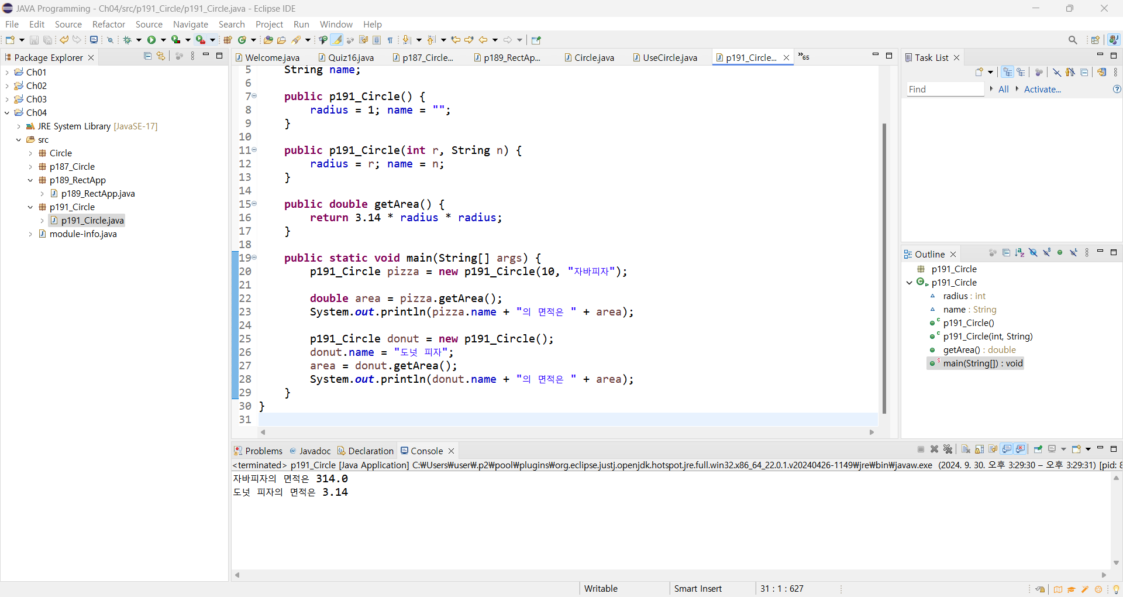Click the Coverage launch icon

pos(175,40)
